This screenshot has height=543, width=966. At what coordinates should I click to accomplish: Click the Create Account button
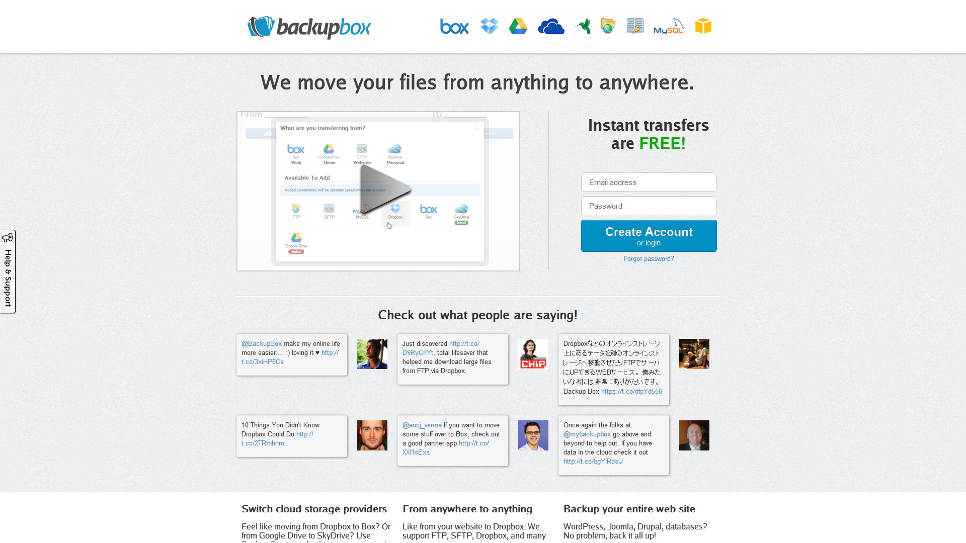[x=649, y=235]
